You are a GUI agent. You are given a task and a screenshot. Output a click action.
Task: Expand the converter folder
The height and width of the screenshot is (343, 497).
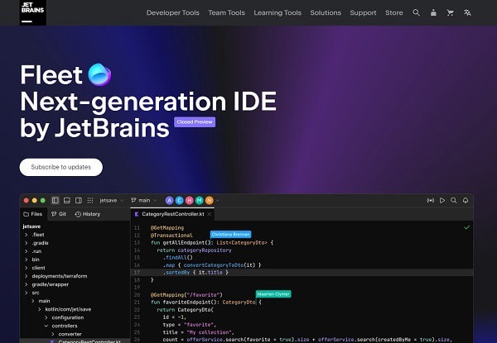53,334
